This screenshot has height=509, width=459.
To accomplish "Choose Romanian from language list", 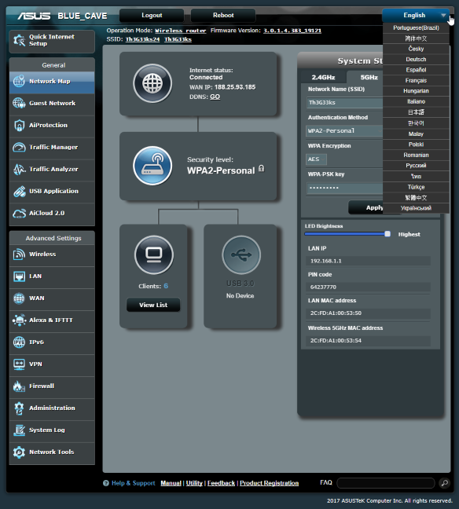I will pyautogui.click(x=416, y=156).
